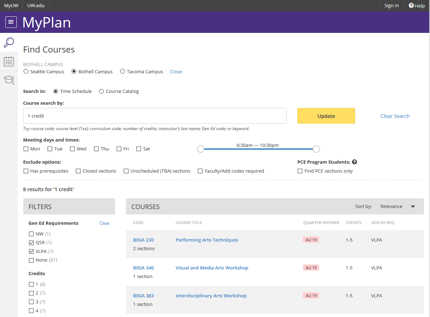The image size is (430, 317).
Task: Select the Tacoma Campus radio button
Action: click(123, 71)
